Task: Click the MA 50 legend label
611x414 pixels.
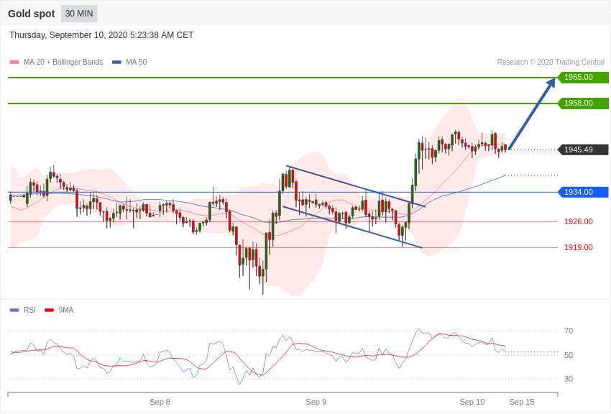Action: pyautogui.click(x=137, y=62)
